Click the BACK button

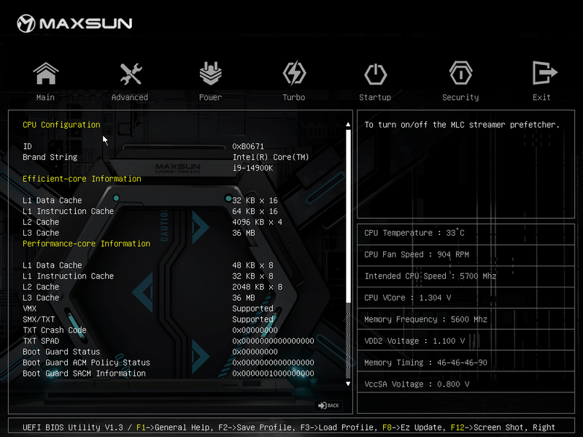[x=328, y=406]
